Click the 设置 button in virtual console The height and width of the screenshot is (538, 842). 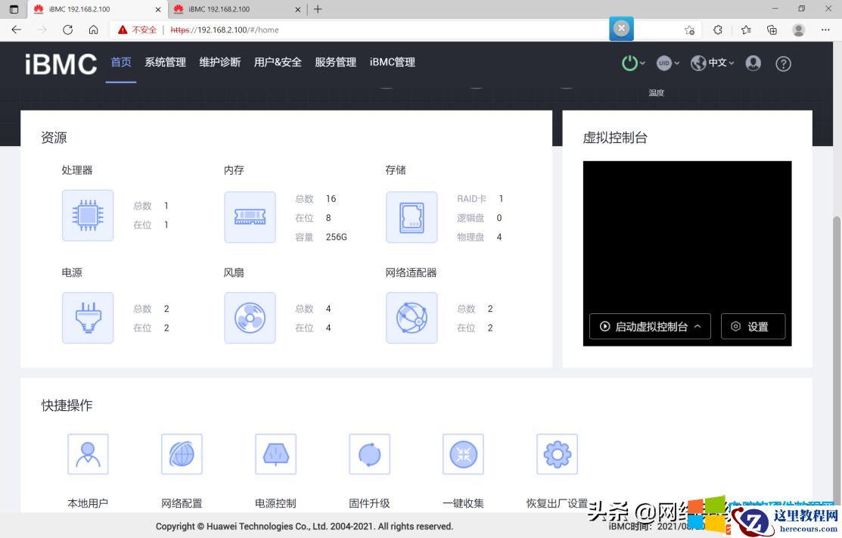[753, 326]
